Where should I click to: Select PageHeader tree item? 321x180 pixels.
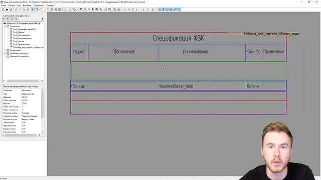[x=16, y=50]
